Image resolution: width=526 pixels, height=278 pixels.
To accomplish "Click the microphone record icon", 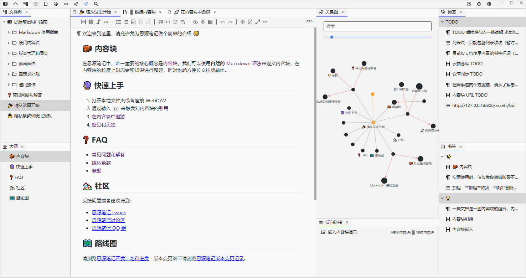I will [x=203, y=22].
